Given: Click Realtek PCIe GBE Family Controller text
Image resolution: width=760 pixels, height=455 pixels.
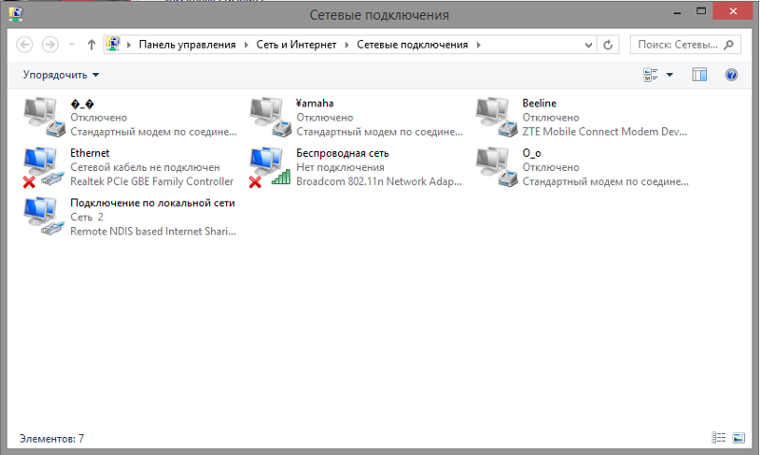Looking at the screenshot, I should click(x=152, y=181).
